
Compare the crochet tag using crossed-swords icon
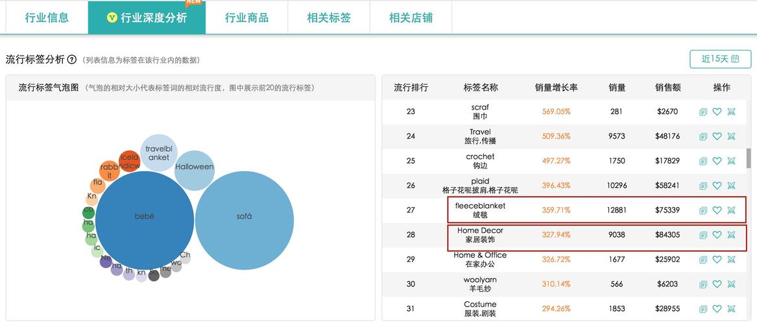pyautogui.click(x=731, y=161)
